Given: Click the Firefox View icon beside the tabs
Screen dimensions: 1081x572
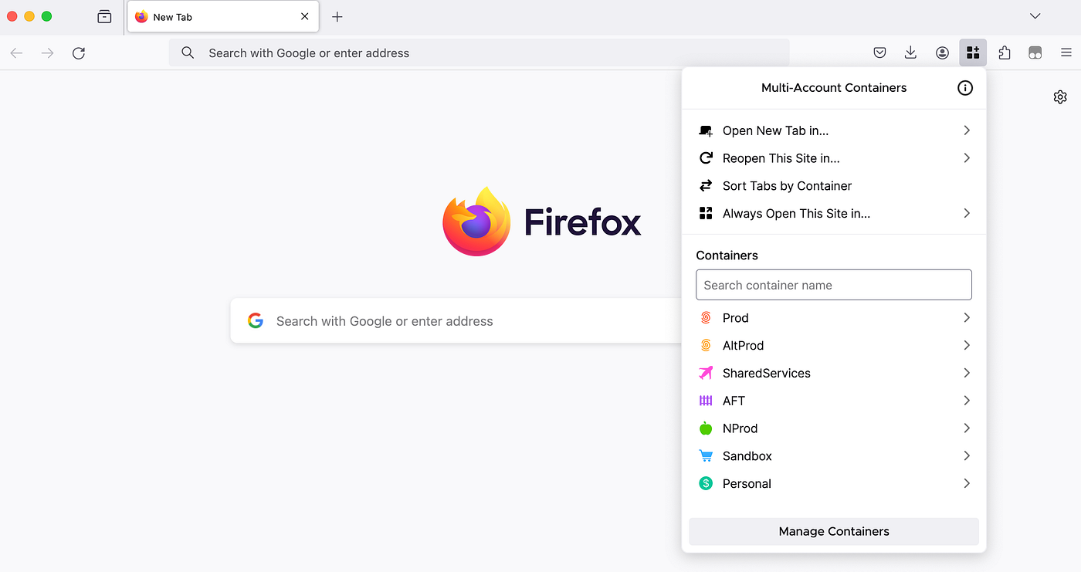Looking at the screenshot, I should pos(104,16).
